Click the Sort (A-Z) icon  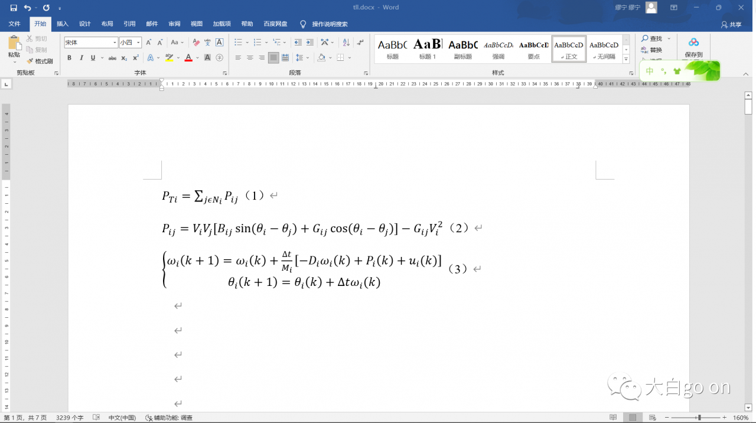tap(346, 43)
